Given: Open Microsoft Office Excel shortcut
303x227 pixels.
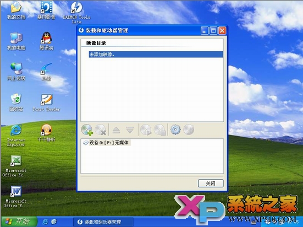Looking at the screenshot, I should tap(15, 166).
